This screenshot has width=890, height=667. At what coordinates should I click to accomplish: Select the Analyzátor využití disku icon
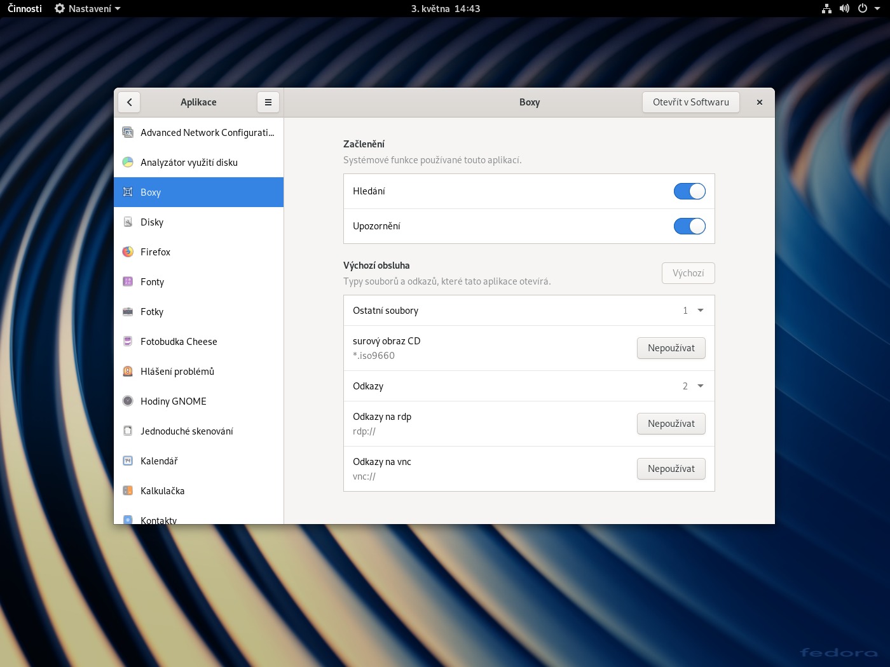tap(128, 163)
